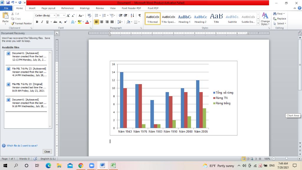The width and height of the screenshot is (302, 170).
Task: Shrink font size with small A icon
Action: point(73,16)
